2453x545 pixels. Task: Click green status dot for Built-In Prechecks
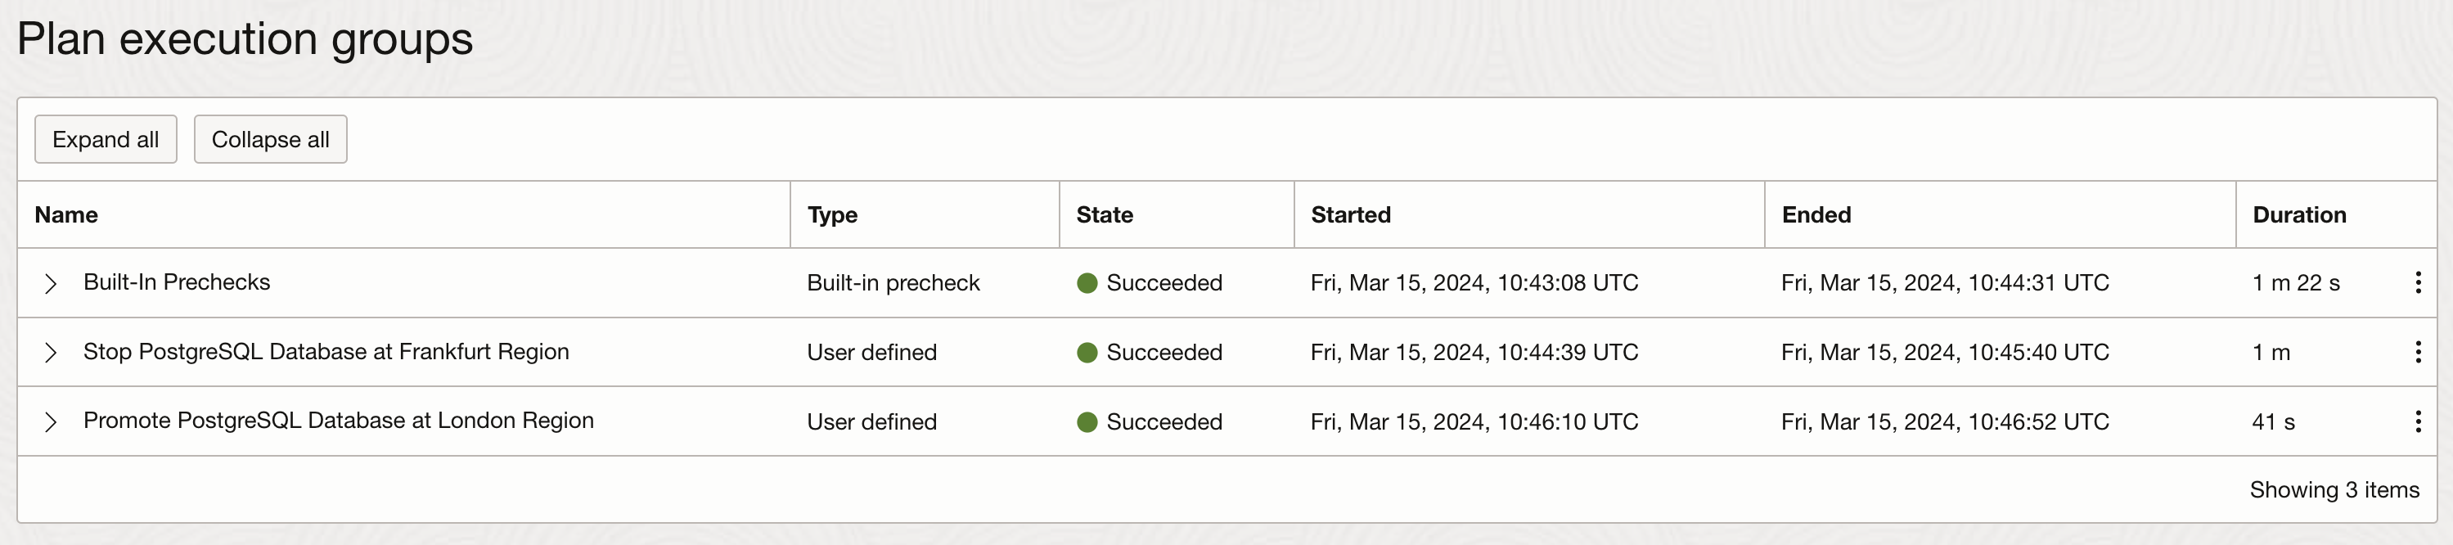(1087, 283)
